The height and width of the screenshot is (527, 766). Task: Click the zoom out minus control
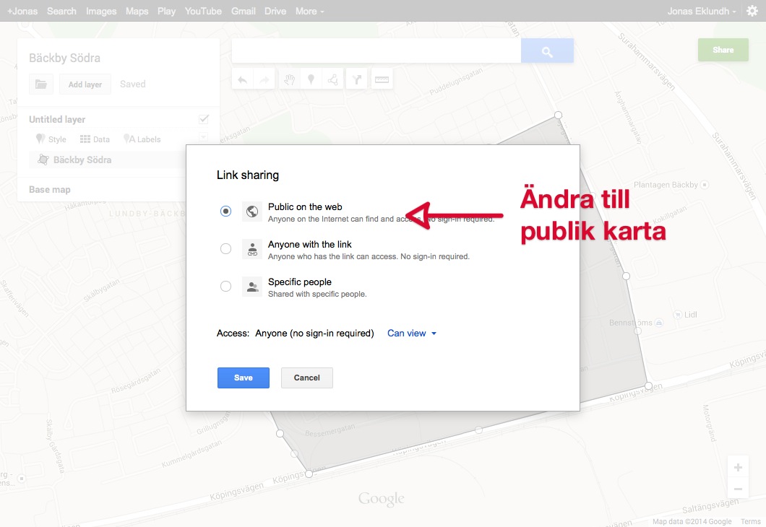click(738, 489)
